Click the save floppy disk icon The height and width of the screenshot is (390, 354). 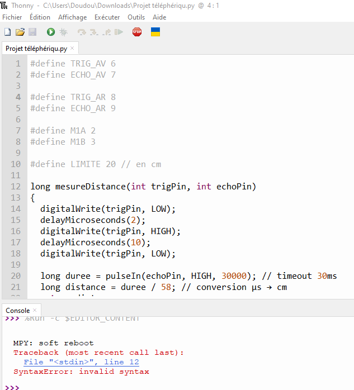coord(32,32)
